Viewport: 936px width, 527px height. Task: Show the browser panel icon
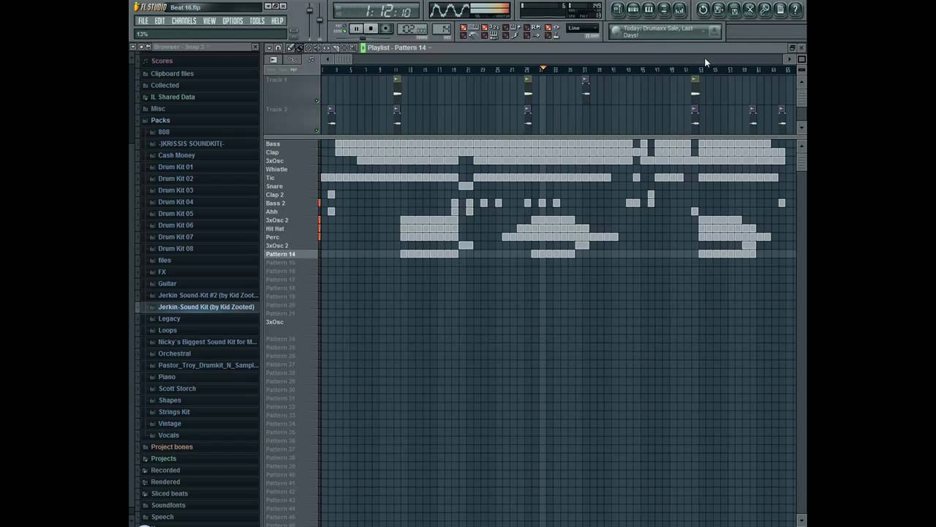[664, 10]
